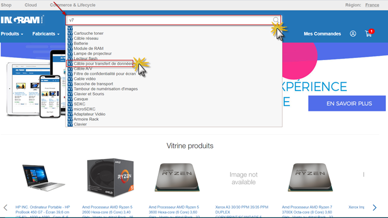Go to next product carousel arrow
Viewport: 388px width, 218px height.
(x=375, y=208)
